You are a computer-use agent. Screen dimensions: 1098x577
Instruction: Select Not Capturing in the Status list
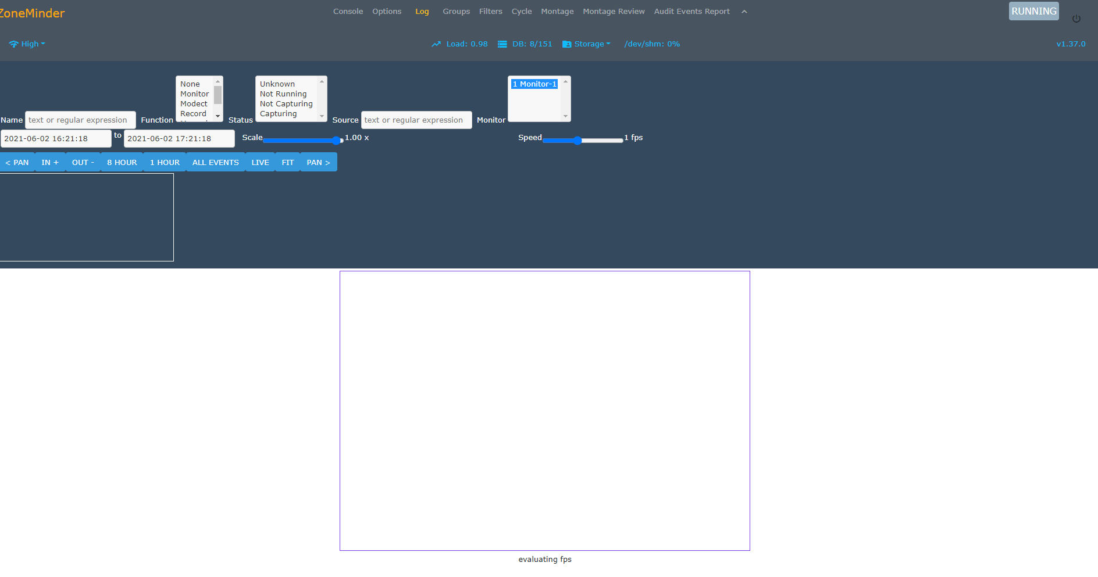287,103
